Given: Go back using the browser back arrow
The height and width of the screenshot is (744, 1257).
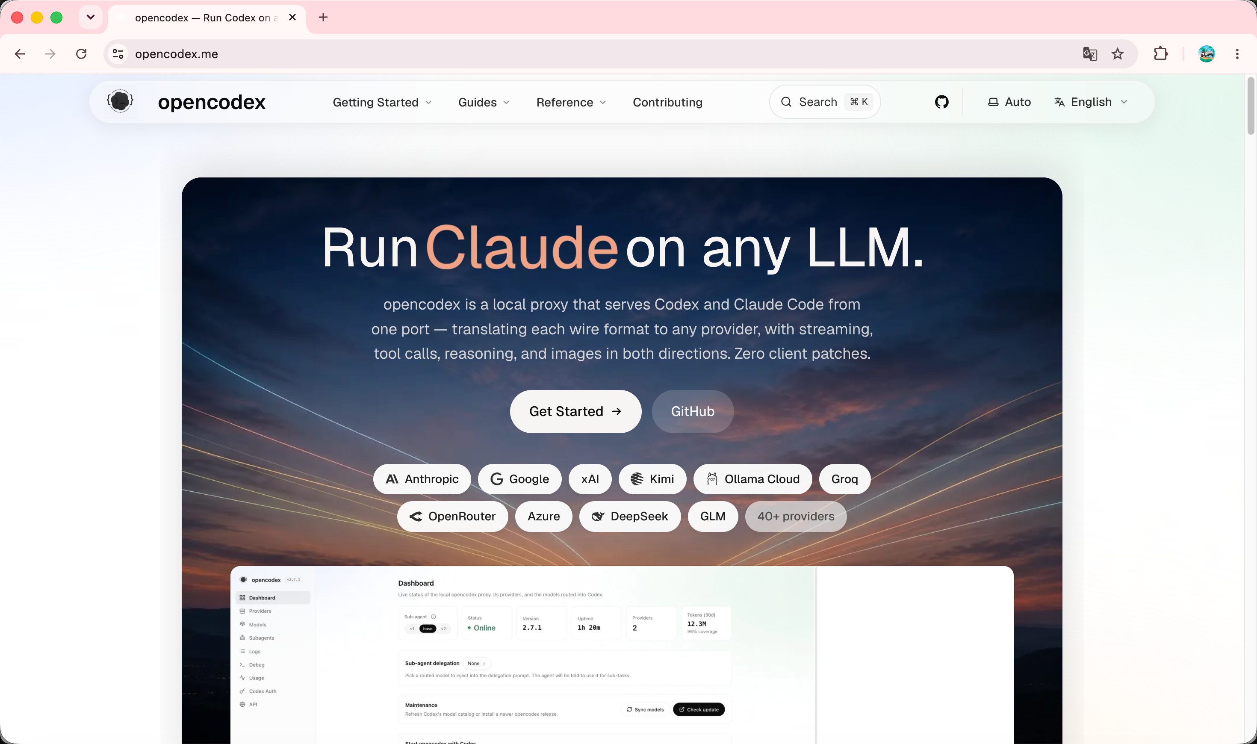Looking at the screenshot, I should click(x=20, y=54).
